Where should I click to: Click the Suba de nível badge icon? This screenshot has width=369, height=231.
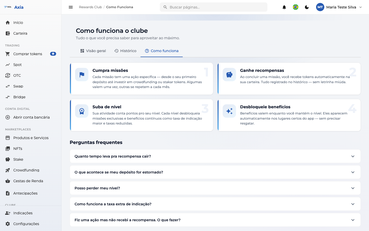(82, 111)
